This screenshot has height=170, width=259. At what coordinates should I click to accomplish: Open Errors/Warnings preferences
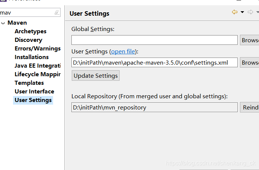coord(37,49)
